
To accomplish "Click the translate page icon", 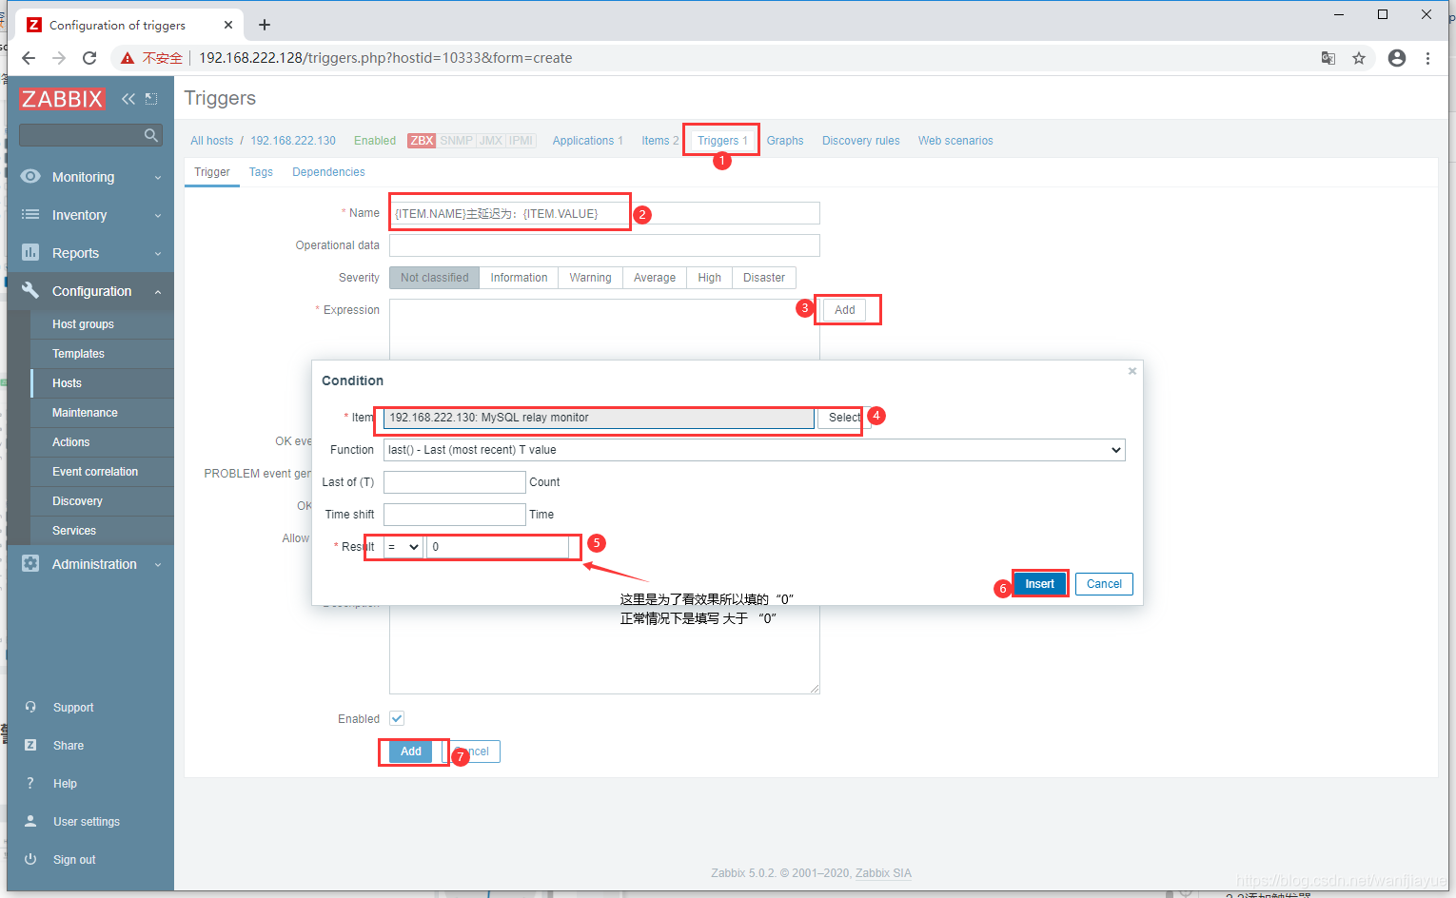I will 1328,58.
